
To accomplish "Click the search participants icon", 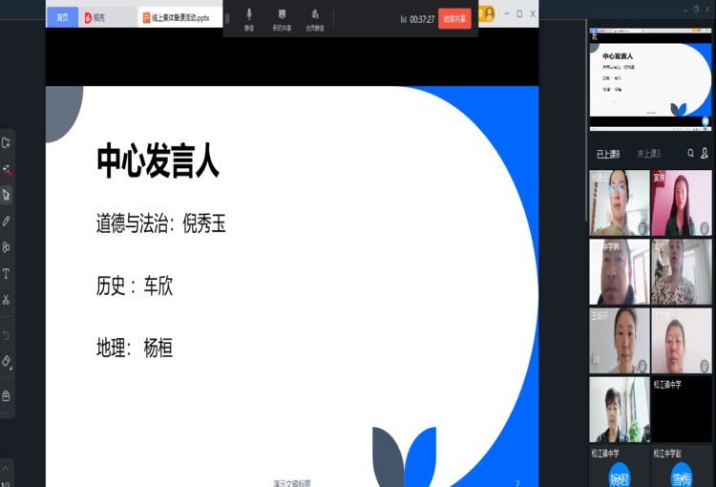I will (x=691, y=153).
